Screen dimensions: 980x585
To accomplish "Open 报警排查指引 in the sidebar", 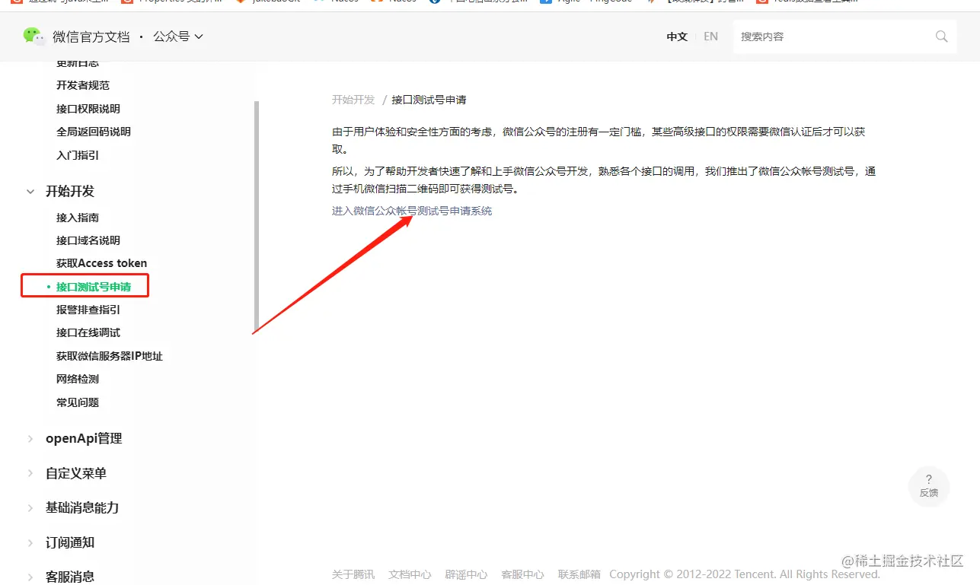I will (x=88, y=310).
